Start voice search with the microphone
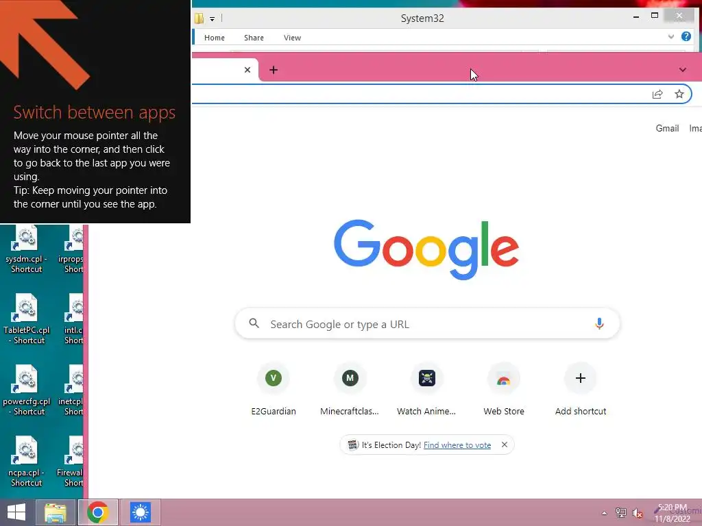The image size is (702, 526). (599, 323)
